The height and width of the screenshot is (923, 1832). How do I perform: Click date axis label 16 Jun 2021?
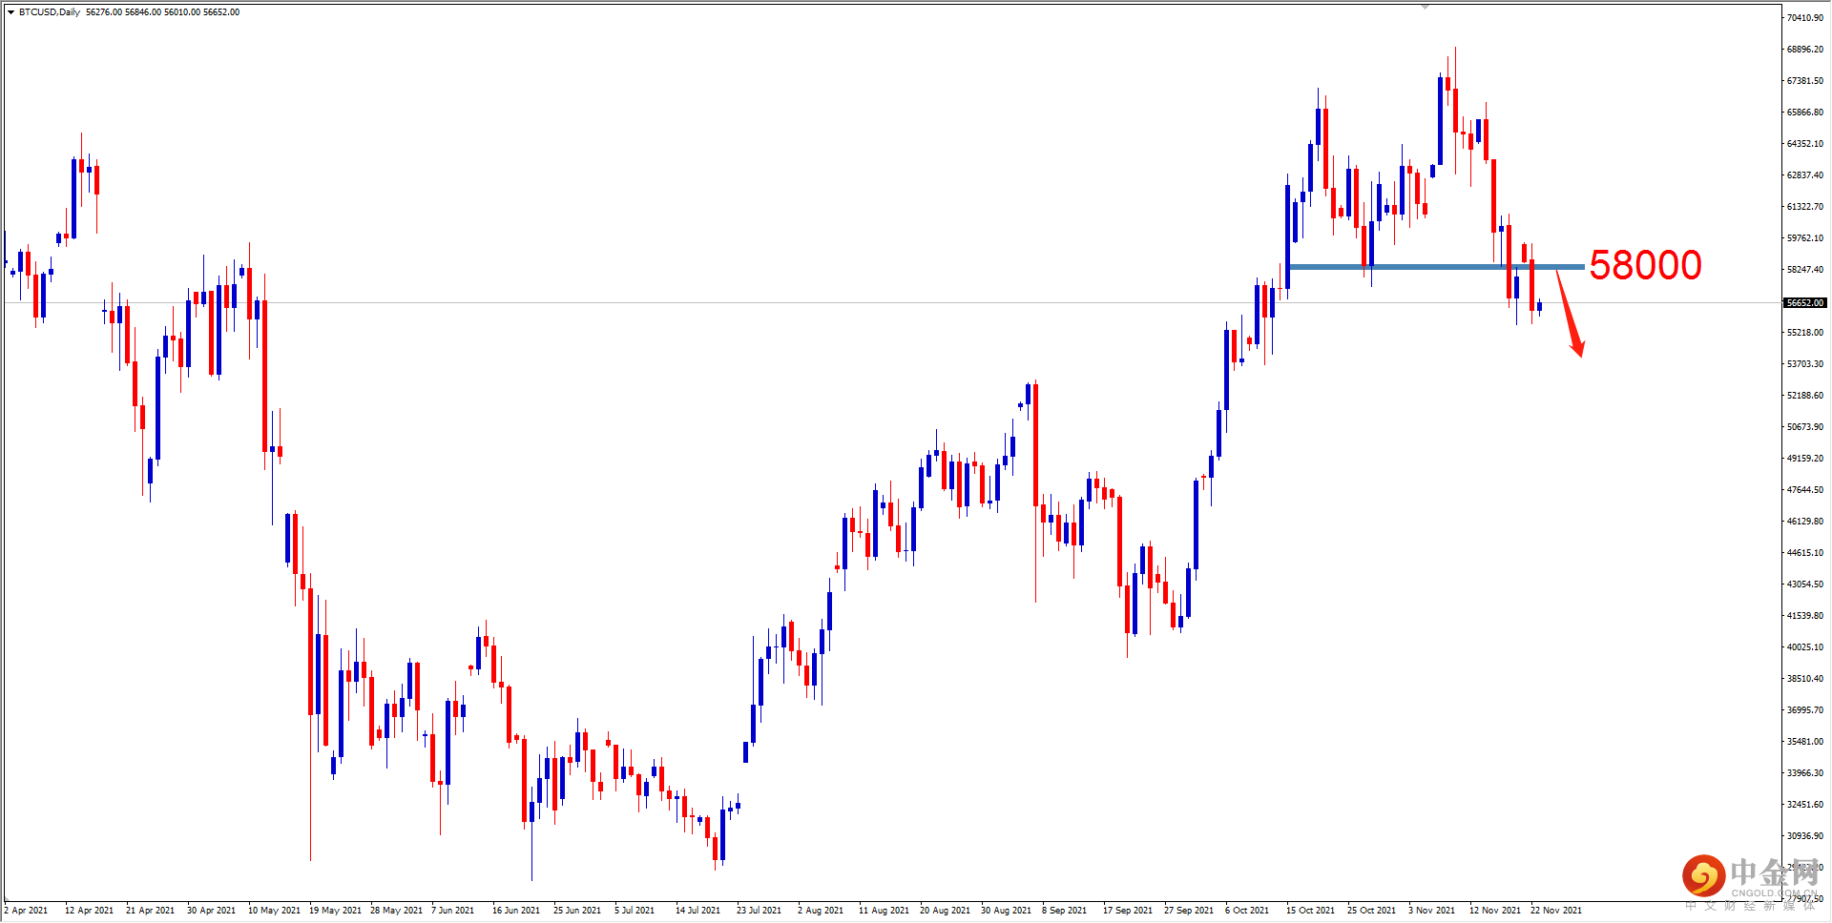[x=516, y=911]
